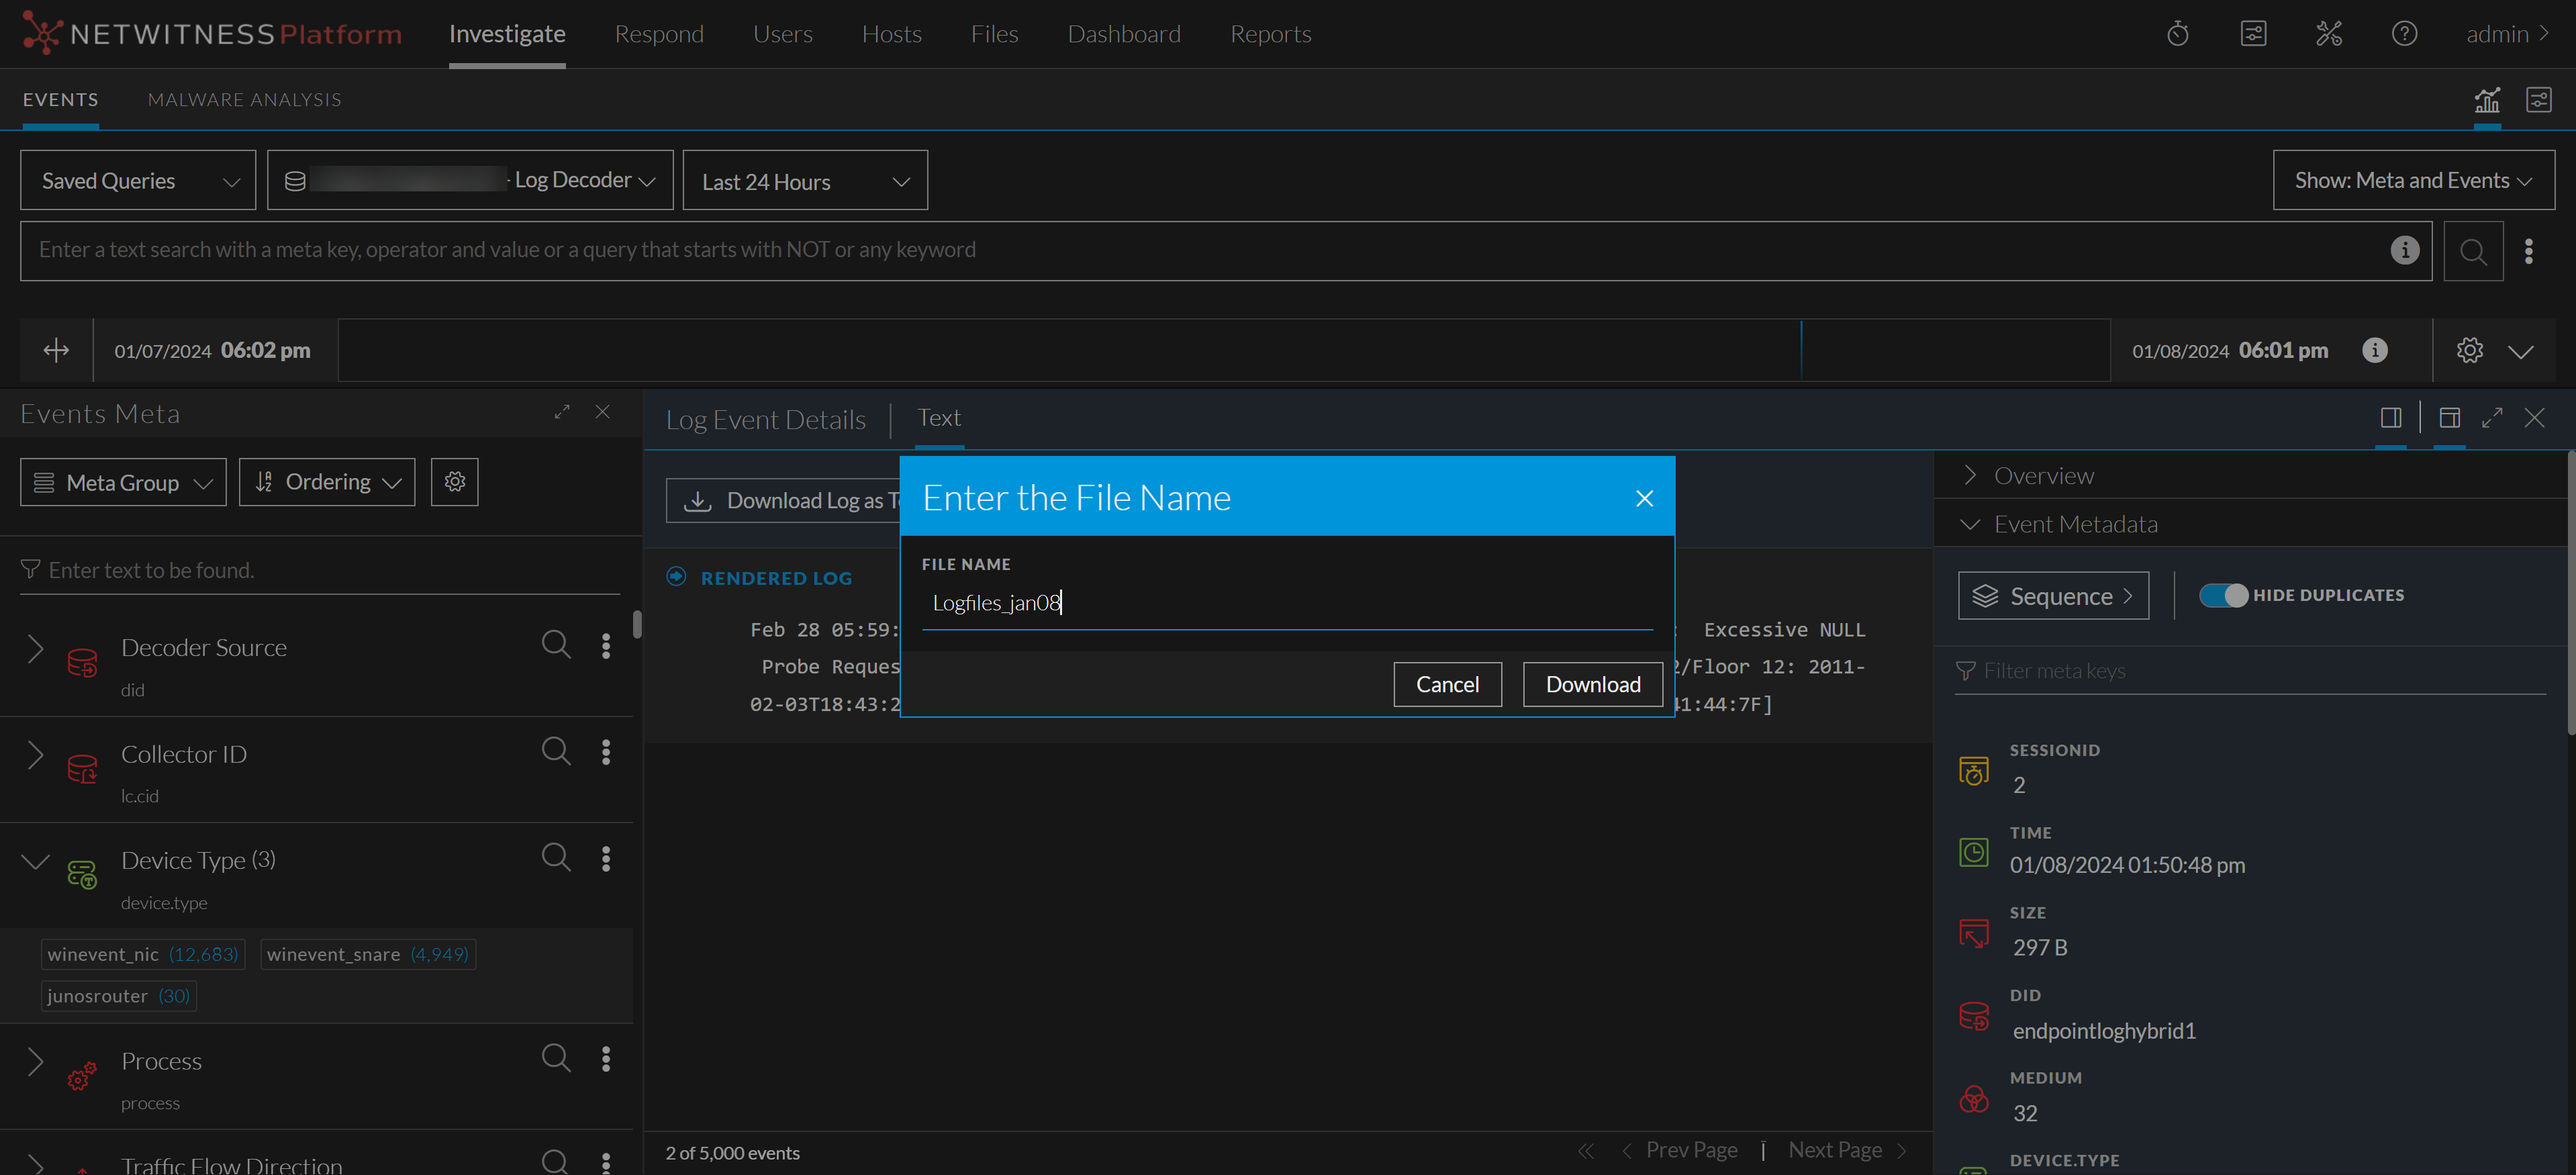Viewport: 2576px width, 1175px height.
Task: Click the Download button in dialog
Action: (x=1592, y=684)
